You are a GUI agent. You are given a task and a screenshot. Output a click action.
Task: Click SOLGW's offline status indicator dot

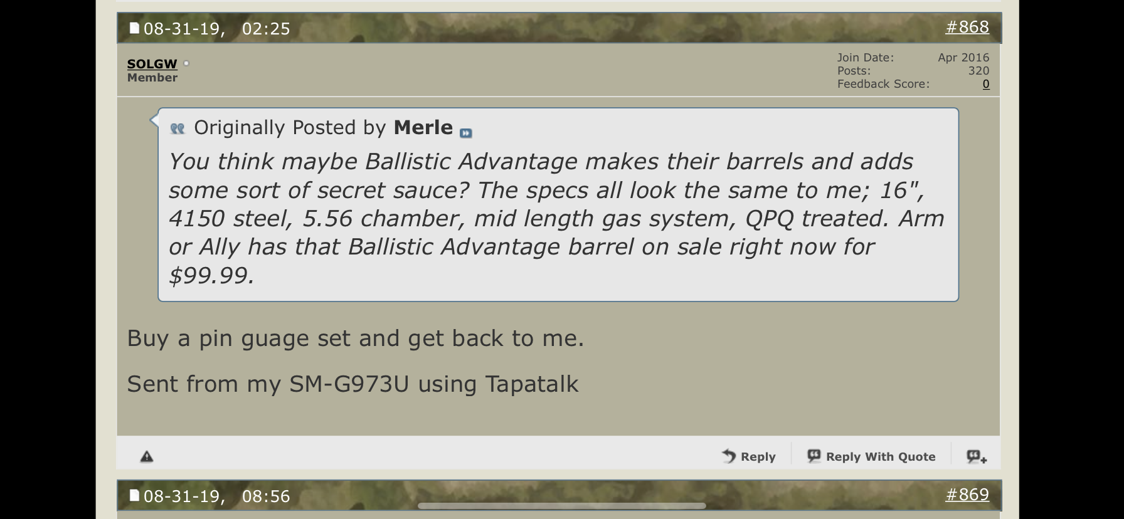[x=186, y=63]
